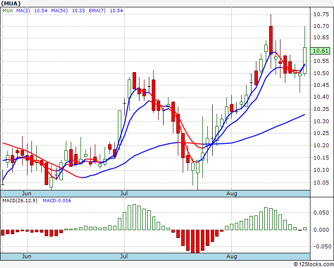This screenshot has width=334, height=268.
Task: Click the MACD:0.006 value label
Action: tap(57, 201)
